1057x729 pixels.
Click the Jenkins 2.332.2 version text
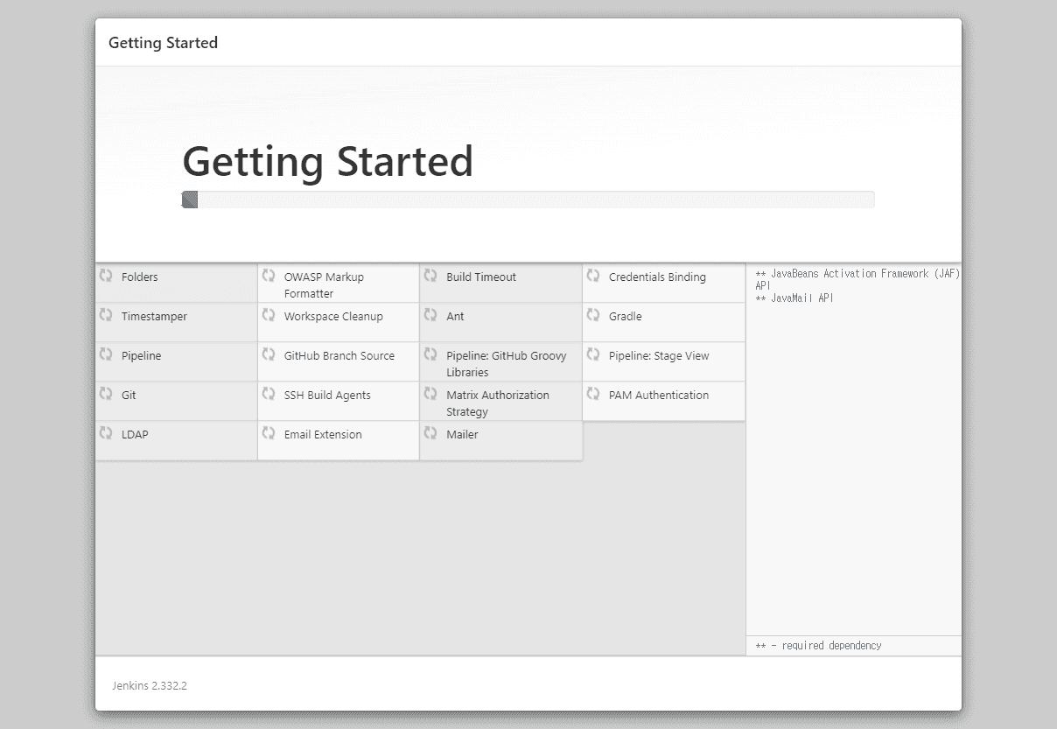[x=150, y=685]
